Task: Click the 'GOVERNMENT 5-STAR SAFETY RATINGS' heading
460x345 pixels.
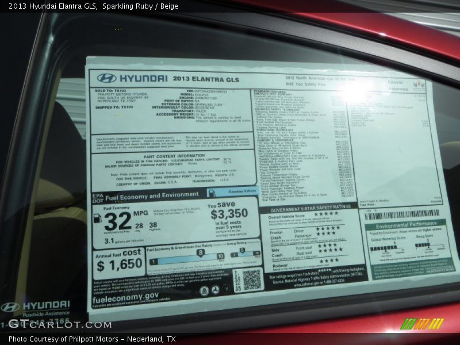Action: pos(310,208)
